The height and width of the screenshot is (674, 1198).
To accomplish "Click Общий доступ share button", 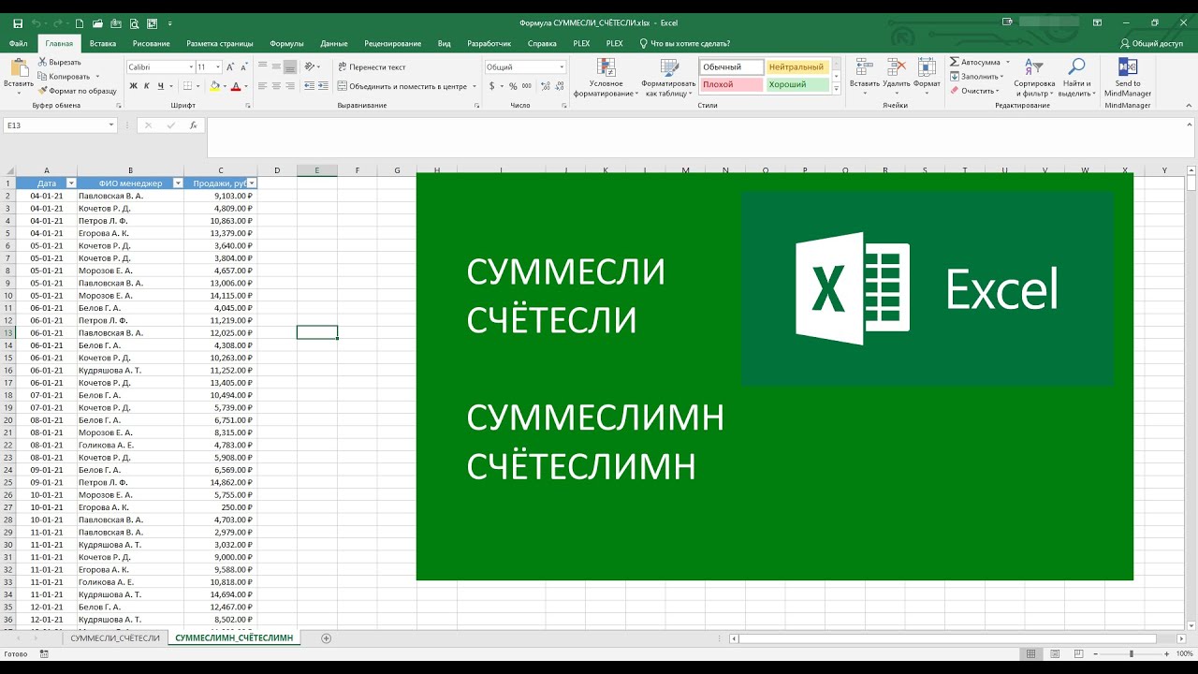I will click(1151, 43).
